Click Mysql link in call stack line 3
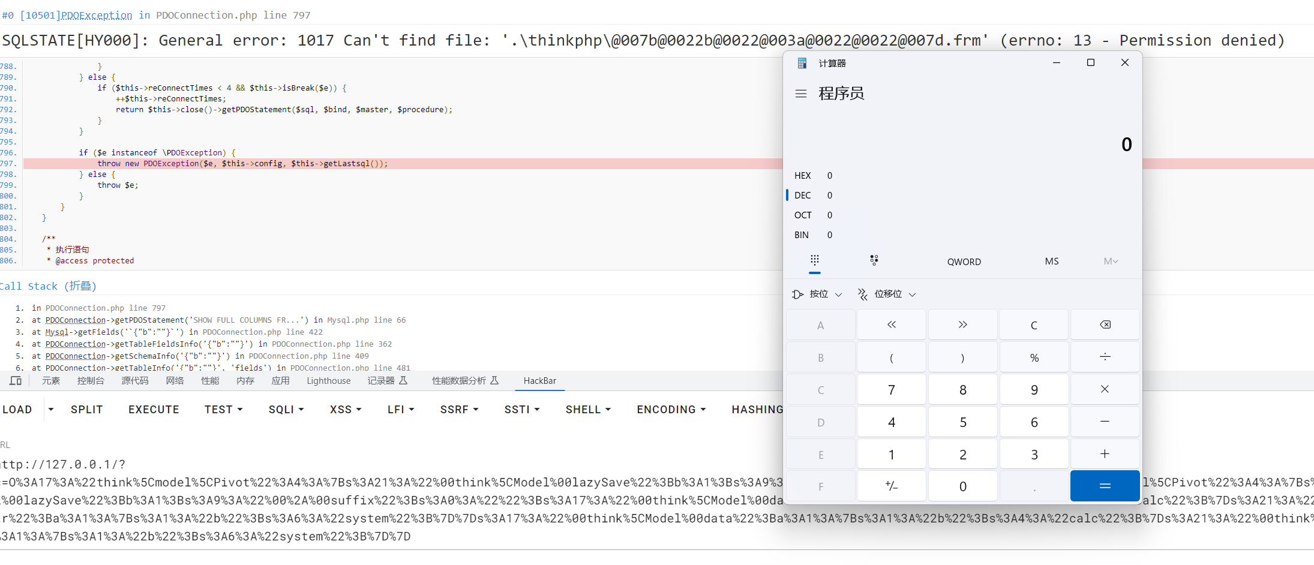The image size is (1314, 565). (57, 332)
